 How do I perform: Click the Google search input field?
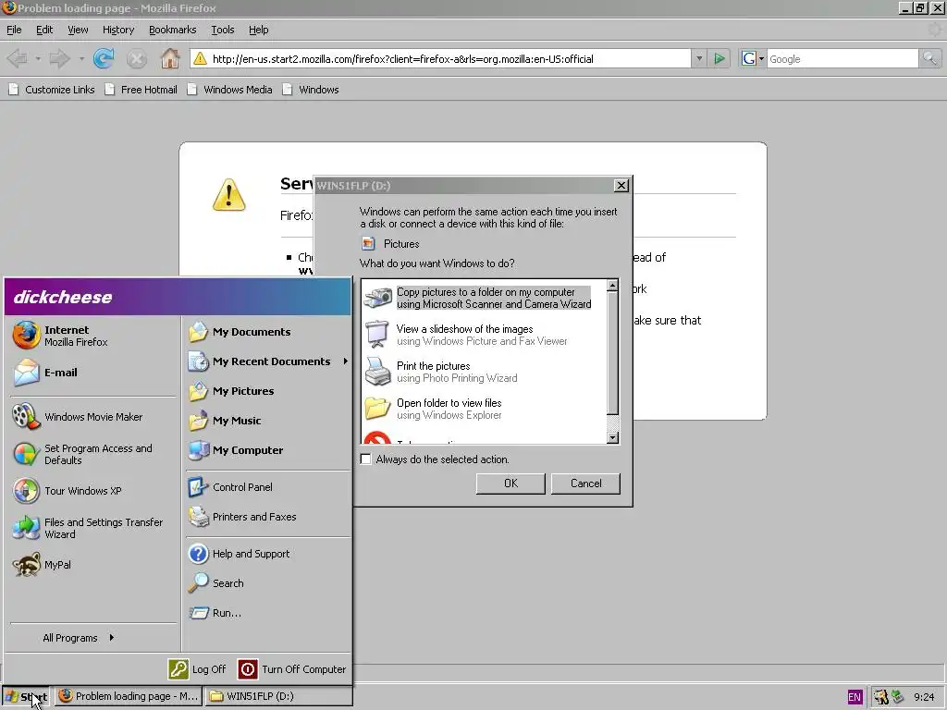click(x=842, y=58)
